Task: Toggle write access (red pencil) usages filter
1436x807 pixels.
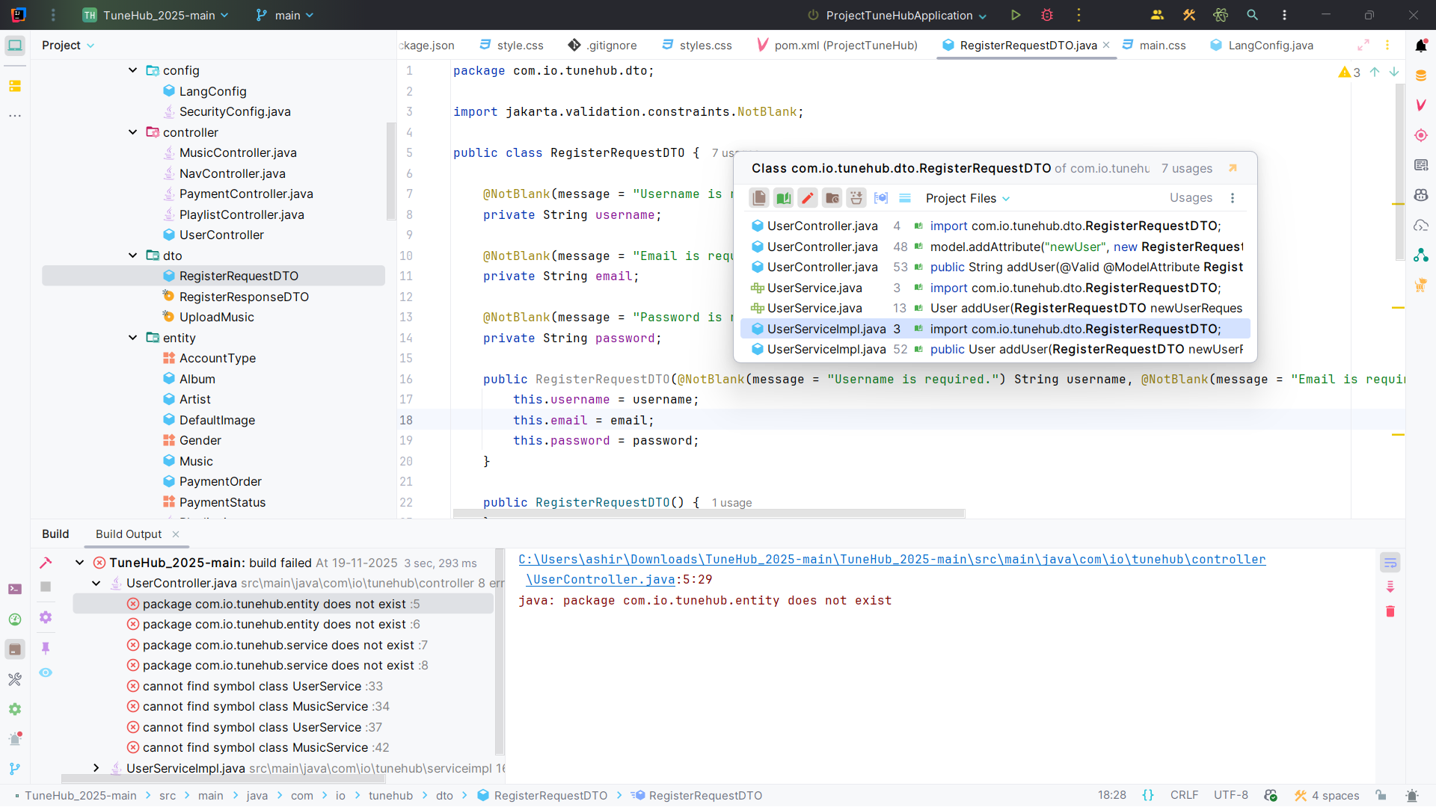Action: click(x=808, y=198)
